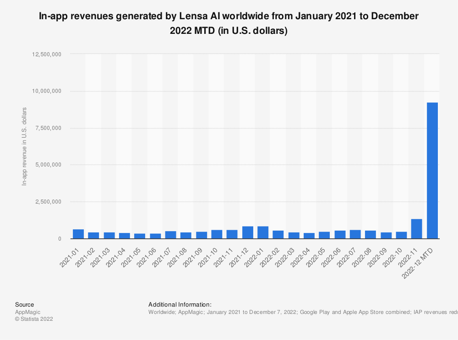Click the y-axis title 'In-app revenue in U.S. dollars'
The height and width of the screenshot is (340, 458).
(24, 146)
